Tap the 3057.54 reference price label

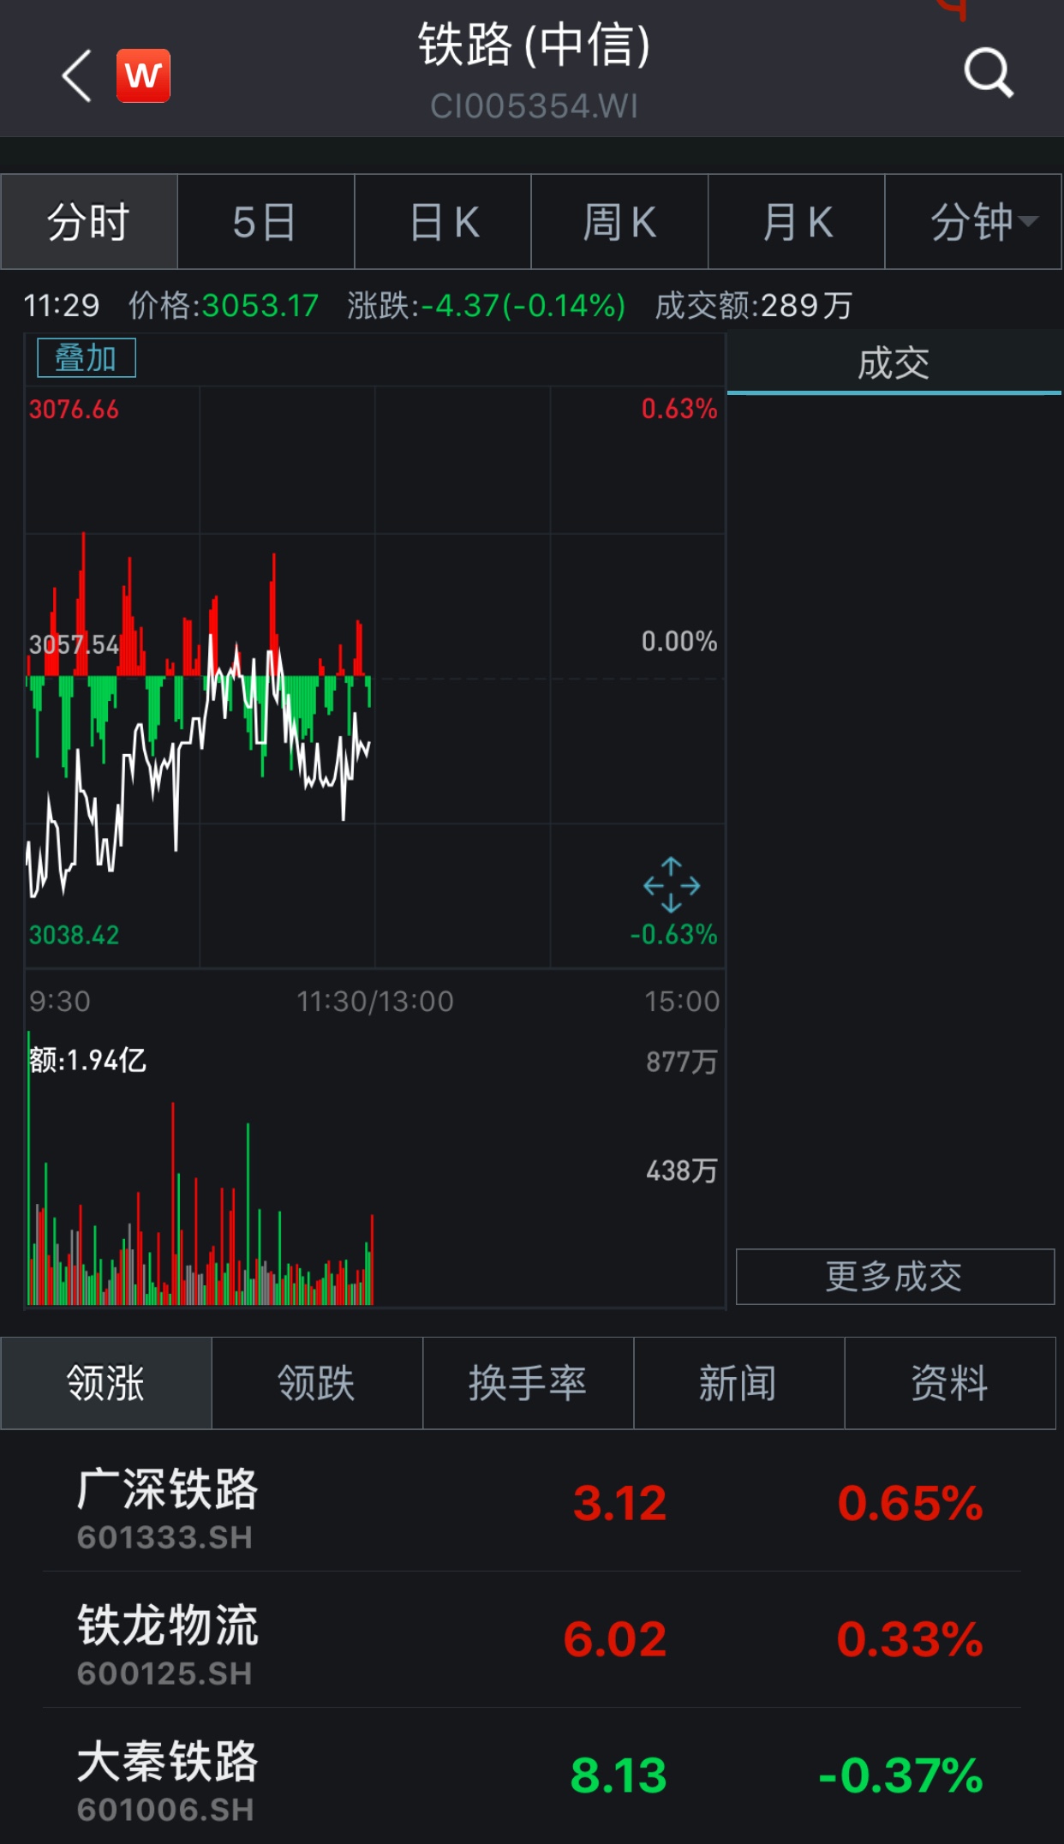click(74, 644)
